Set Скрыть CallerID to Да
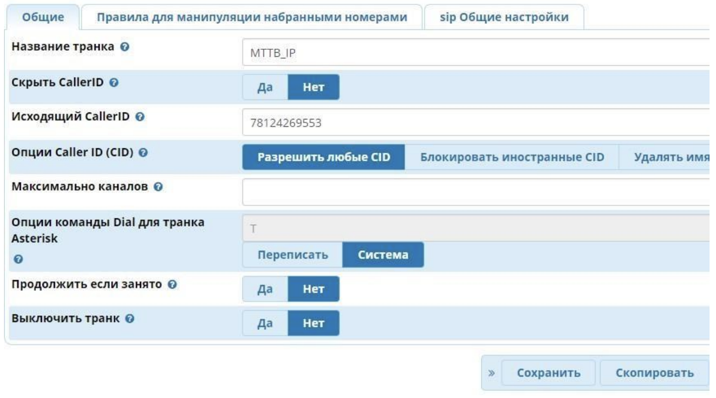This screenshot has width=716, height=398. [x=265, y=87]
